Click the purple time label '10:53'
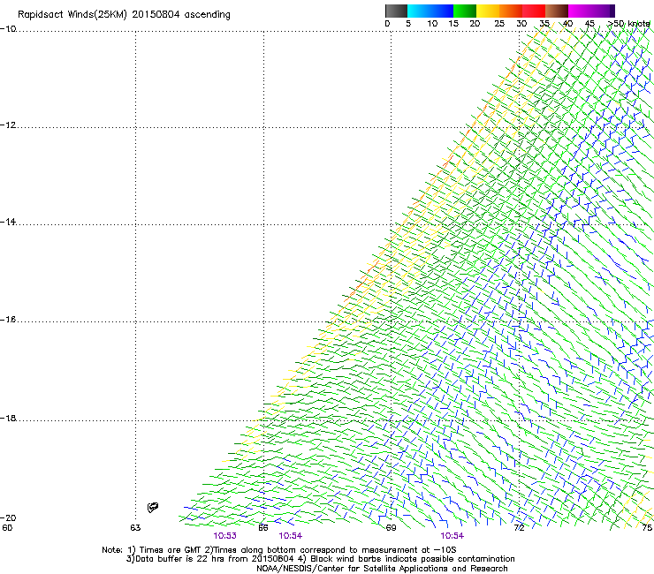The height and width of the screenshot is (574, 654). coord(224,536)
